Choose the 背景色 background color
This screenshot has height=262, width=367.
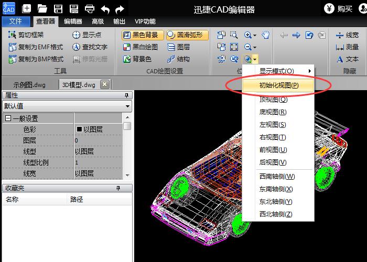click(x=137, y=59)
